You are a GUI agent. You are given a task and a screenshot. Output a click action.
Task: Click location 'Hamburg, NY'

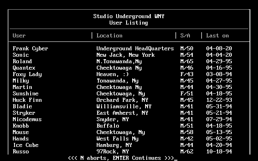pyautogui.click(x=114, y=145)
